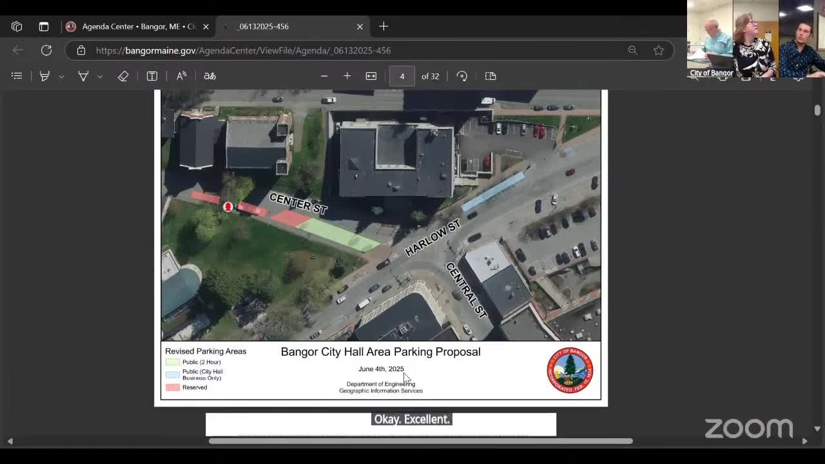Rotate the PDF page

[x=462, y=76]
